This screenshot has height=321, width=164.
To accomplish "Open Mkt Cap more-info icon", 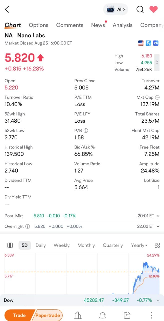I will coord(157,97).
